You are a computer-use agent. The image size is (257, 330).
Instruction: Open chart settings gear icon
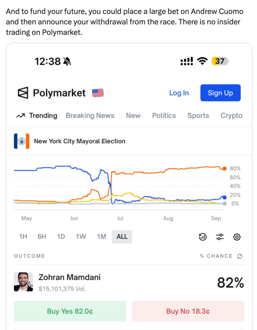click(237, 237)
